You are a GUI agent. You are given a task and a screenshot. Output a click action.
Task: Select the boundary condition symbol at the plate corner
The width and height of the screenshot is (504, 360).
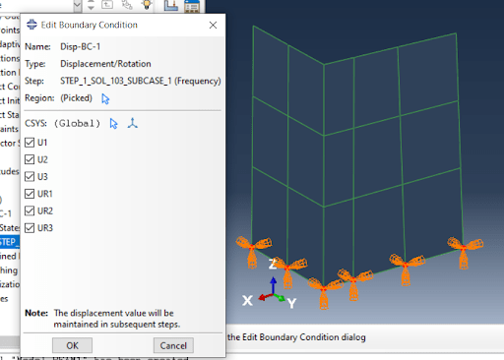click(x=324, y=293)
